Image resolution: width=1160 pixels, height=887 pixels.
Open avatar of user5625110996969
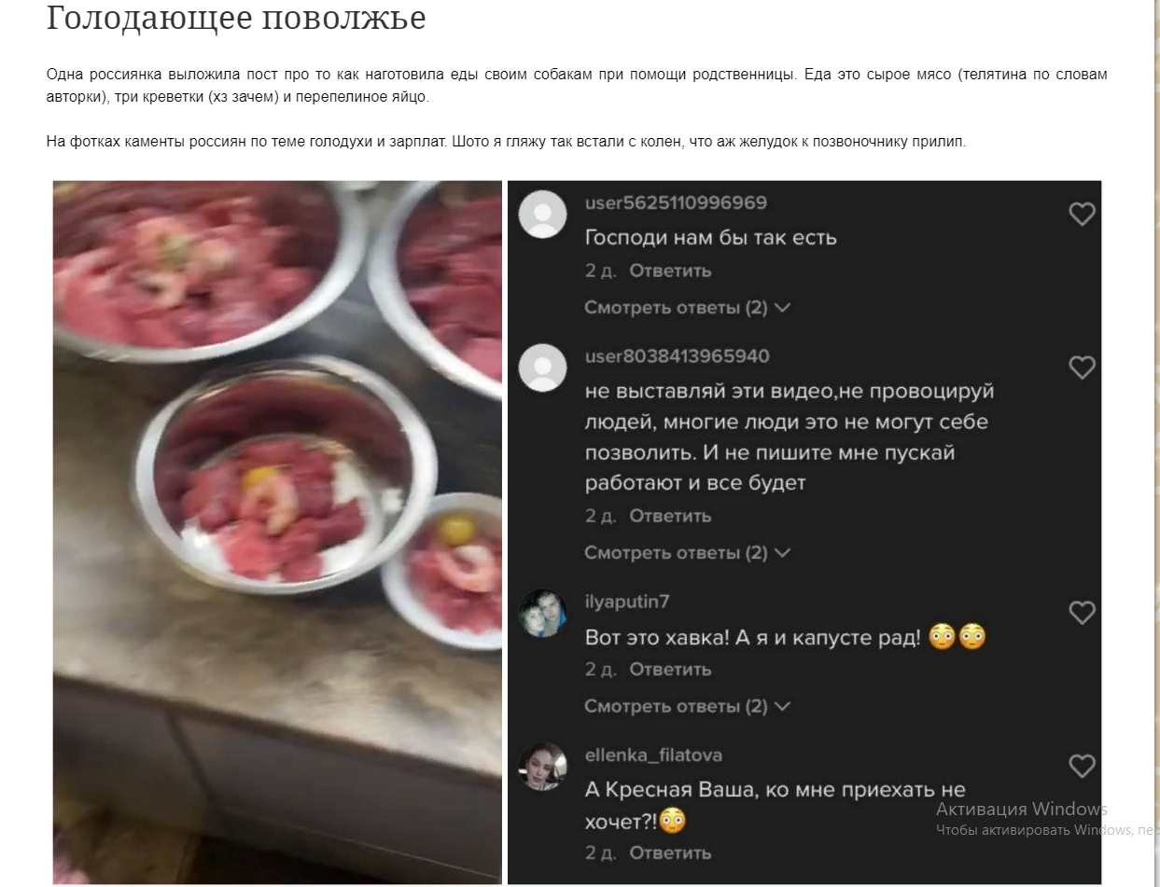pyautogui.click(x=542, y=215)
